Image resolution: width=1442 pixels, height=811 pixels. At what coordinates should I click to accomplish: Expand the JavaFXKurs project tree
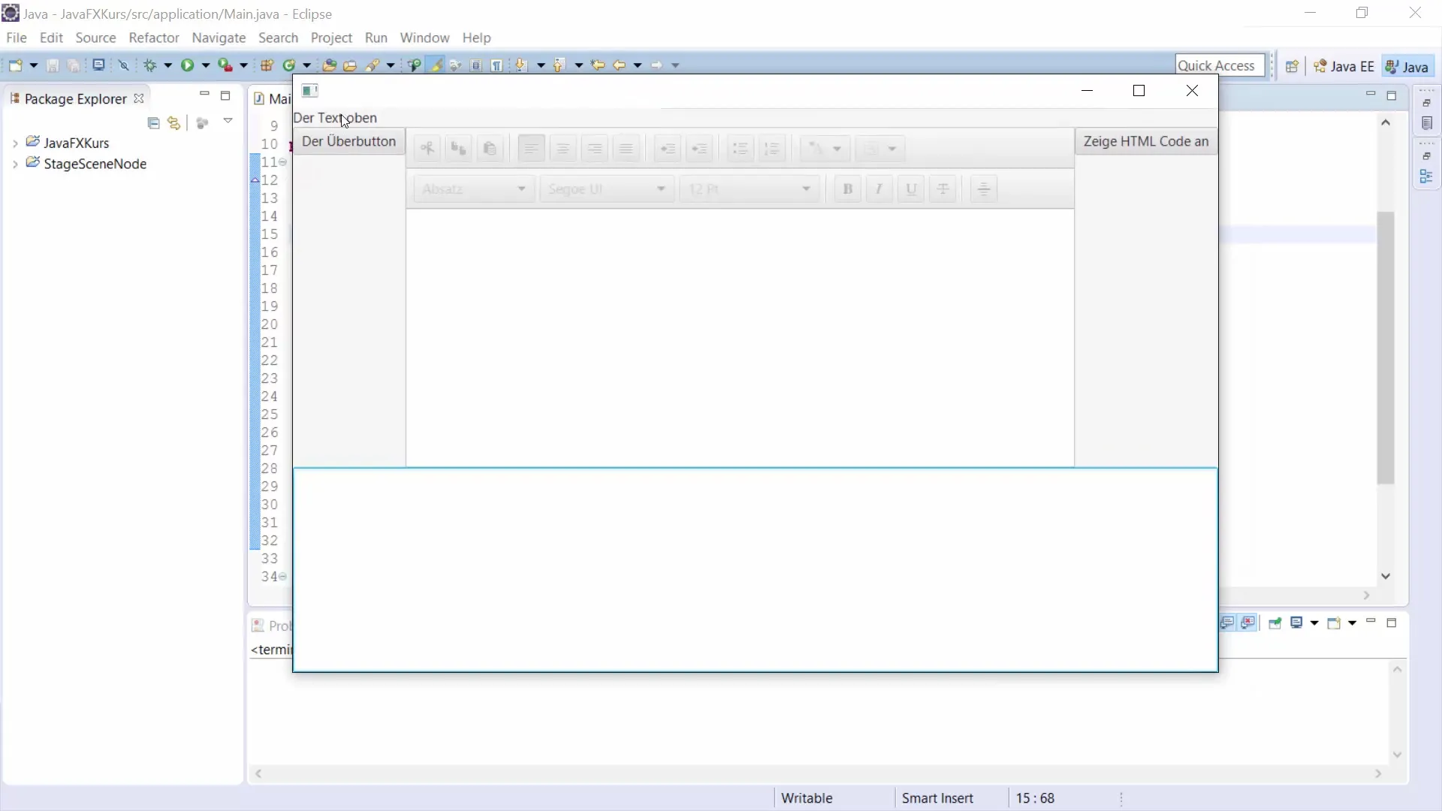(x=15, y=143)
